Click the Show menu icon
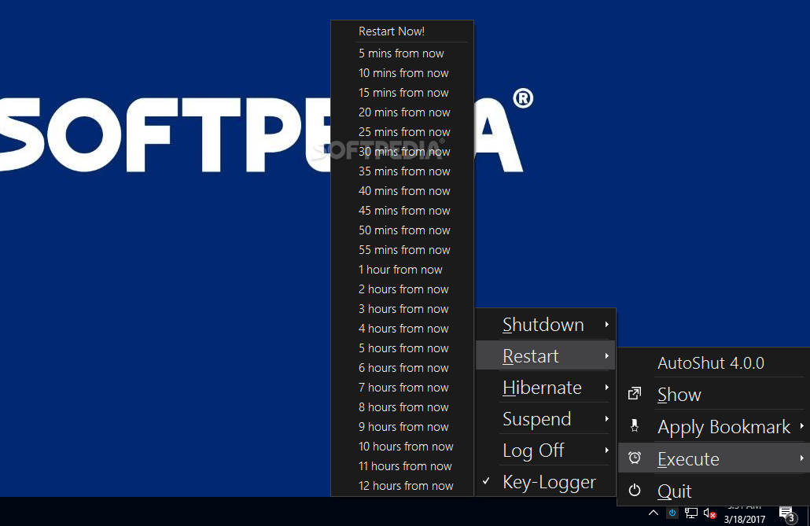Screen dimensions: 810x526 point(635,394)
